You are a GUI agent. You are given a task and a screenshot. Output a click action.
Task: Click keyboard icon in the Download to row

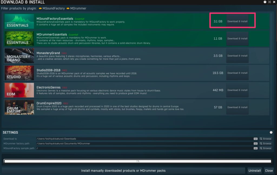click(255, 139)
